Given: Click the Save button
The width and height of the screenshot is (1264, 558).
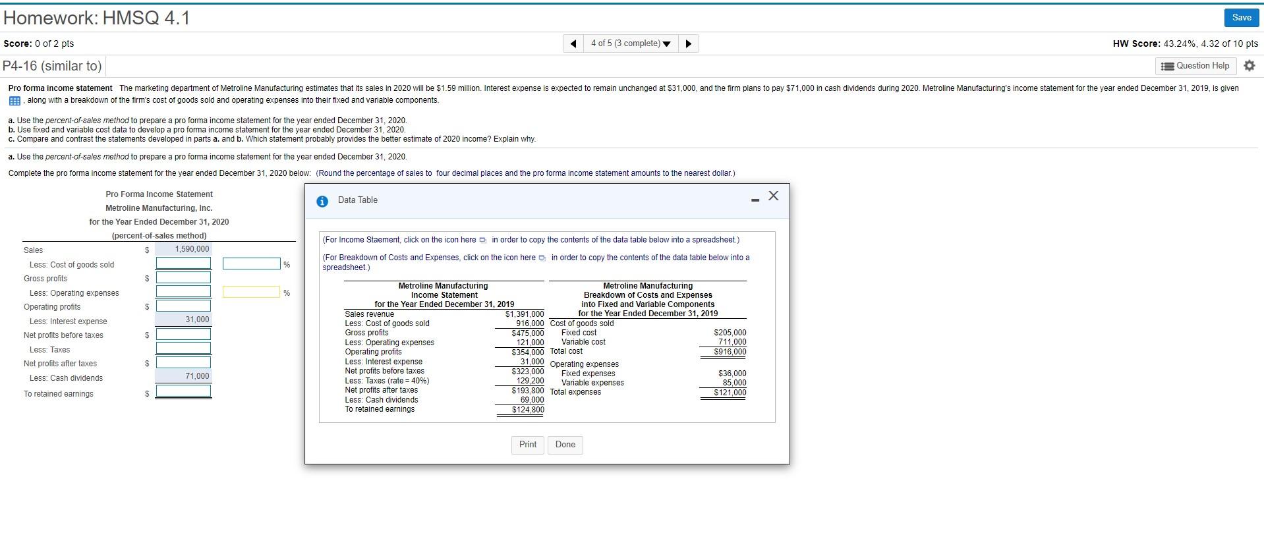Looking at the screenshot, I should (x=1241, y=18).
